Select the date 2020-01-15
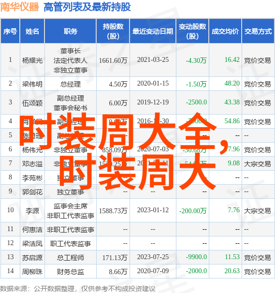Image resolution: width=275 pixels, height=293 pixels. click(153, 83)
